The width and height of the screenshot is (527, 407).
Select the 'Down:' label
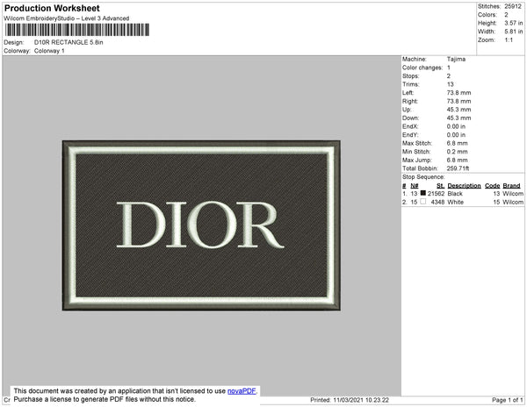click(x=410, y=118)
